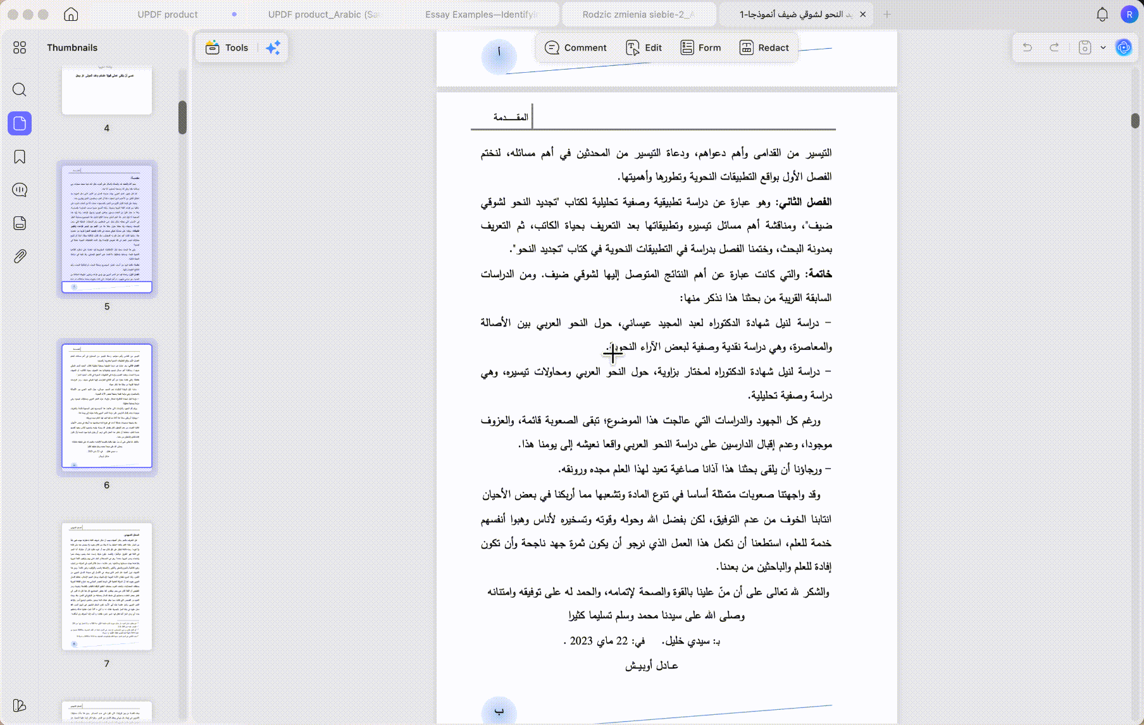Click the document vertical scrollbar handle
The image size is (1144, 725).
pos(1135,120)
